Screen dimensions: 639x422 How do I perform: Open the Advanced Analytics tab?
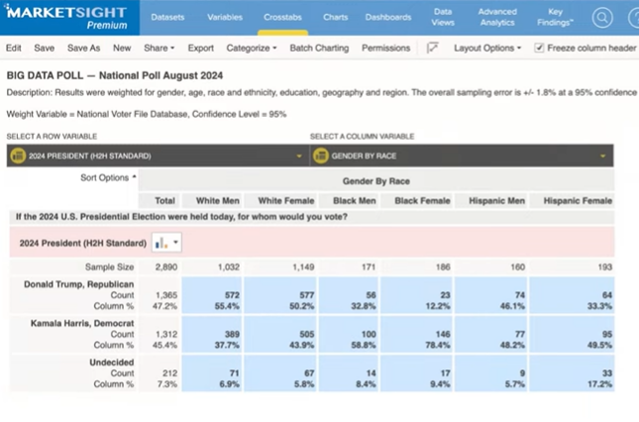coord(497,17)
